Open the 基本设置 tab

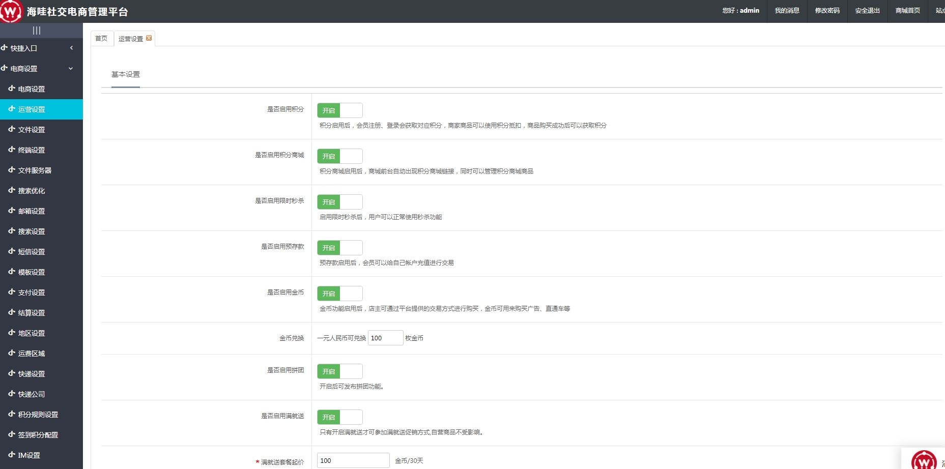point(126,74)
